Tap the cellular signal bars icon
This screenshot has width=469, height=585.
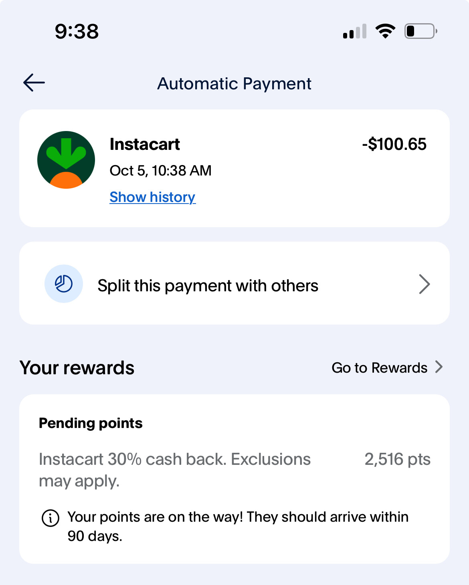(x=355, y=31)
